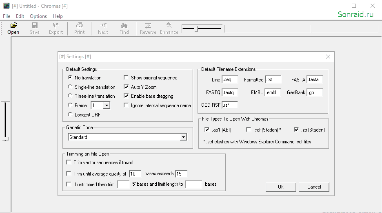Click the Formatted extension .txt field
The width and height of the screenshot is (382, 213).
pyautogui.click(x=273, y=79)
